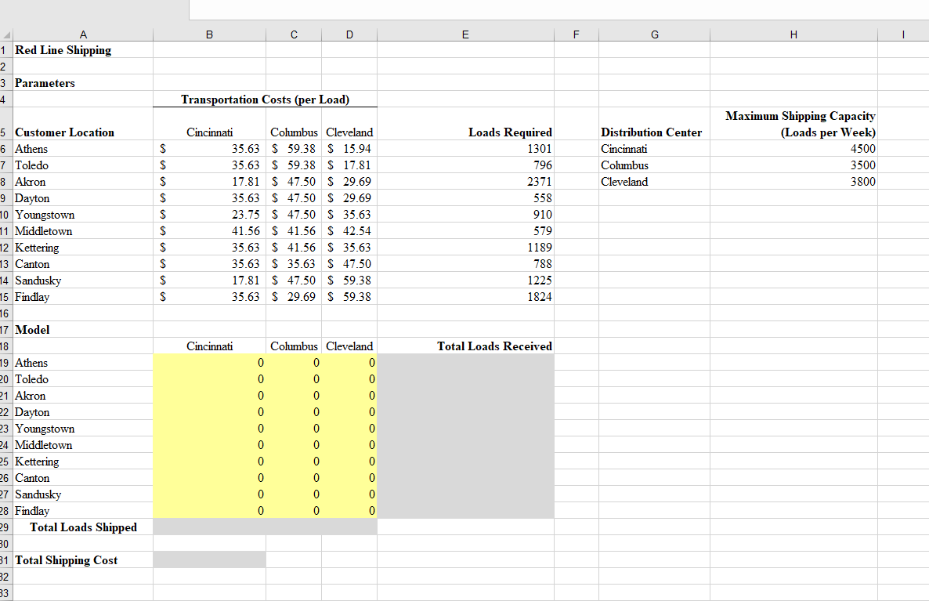Image resolution: width=929 pixels, height=601 pixels.
Task: Select Akron Columbus yellow decision cell
Action: click(294, 396)
